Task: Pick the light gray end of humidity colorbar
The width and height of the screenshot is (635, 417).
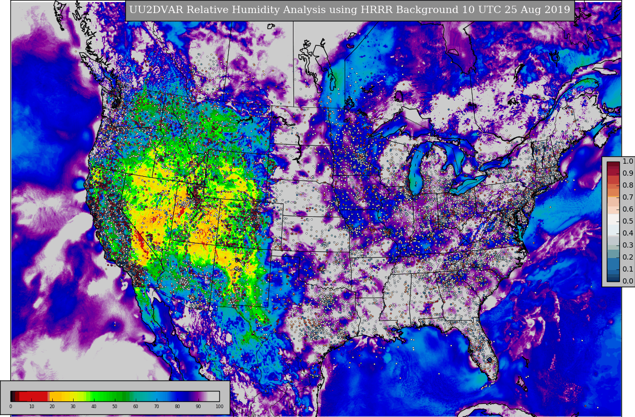Action: click(214, 396)
